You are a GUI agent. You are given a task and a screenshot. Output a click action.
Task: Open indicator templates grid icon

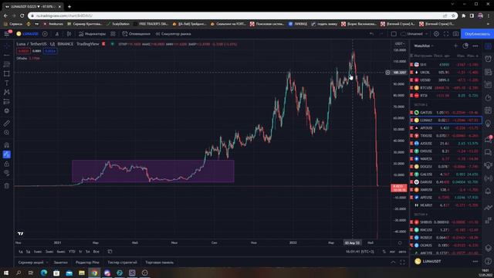[x=113, y=34]
